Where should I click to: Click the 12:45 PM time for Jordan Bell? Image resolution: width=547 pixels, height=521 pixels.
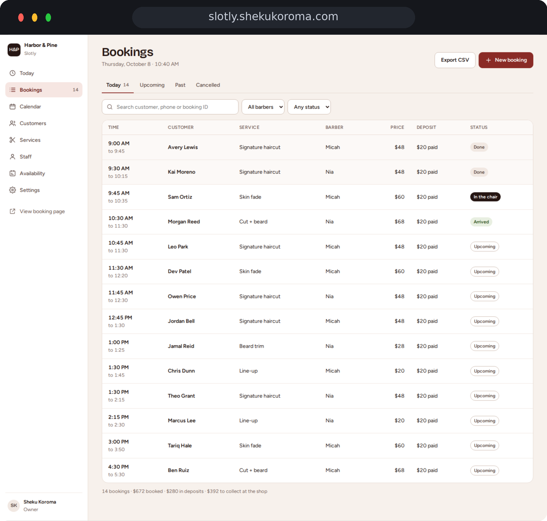tap(120, 317)
